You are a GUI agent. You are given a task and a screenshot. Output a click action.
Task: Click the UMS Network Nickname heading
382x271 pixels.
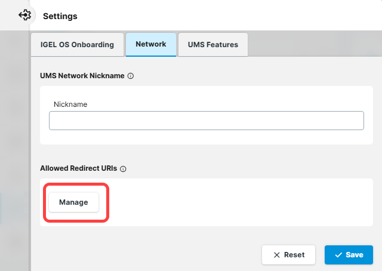[x=82, y=76]
